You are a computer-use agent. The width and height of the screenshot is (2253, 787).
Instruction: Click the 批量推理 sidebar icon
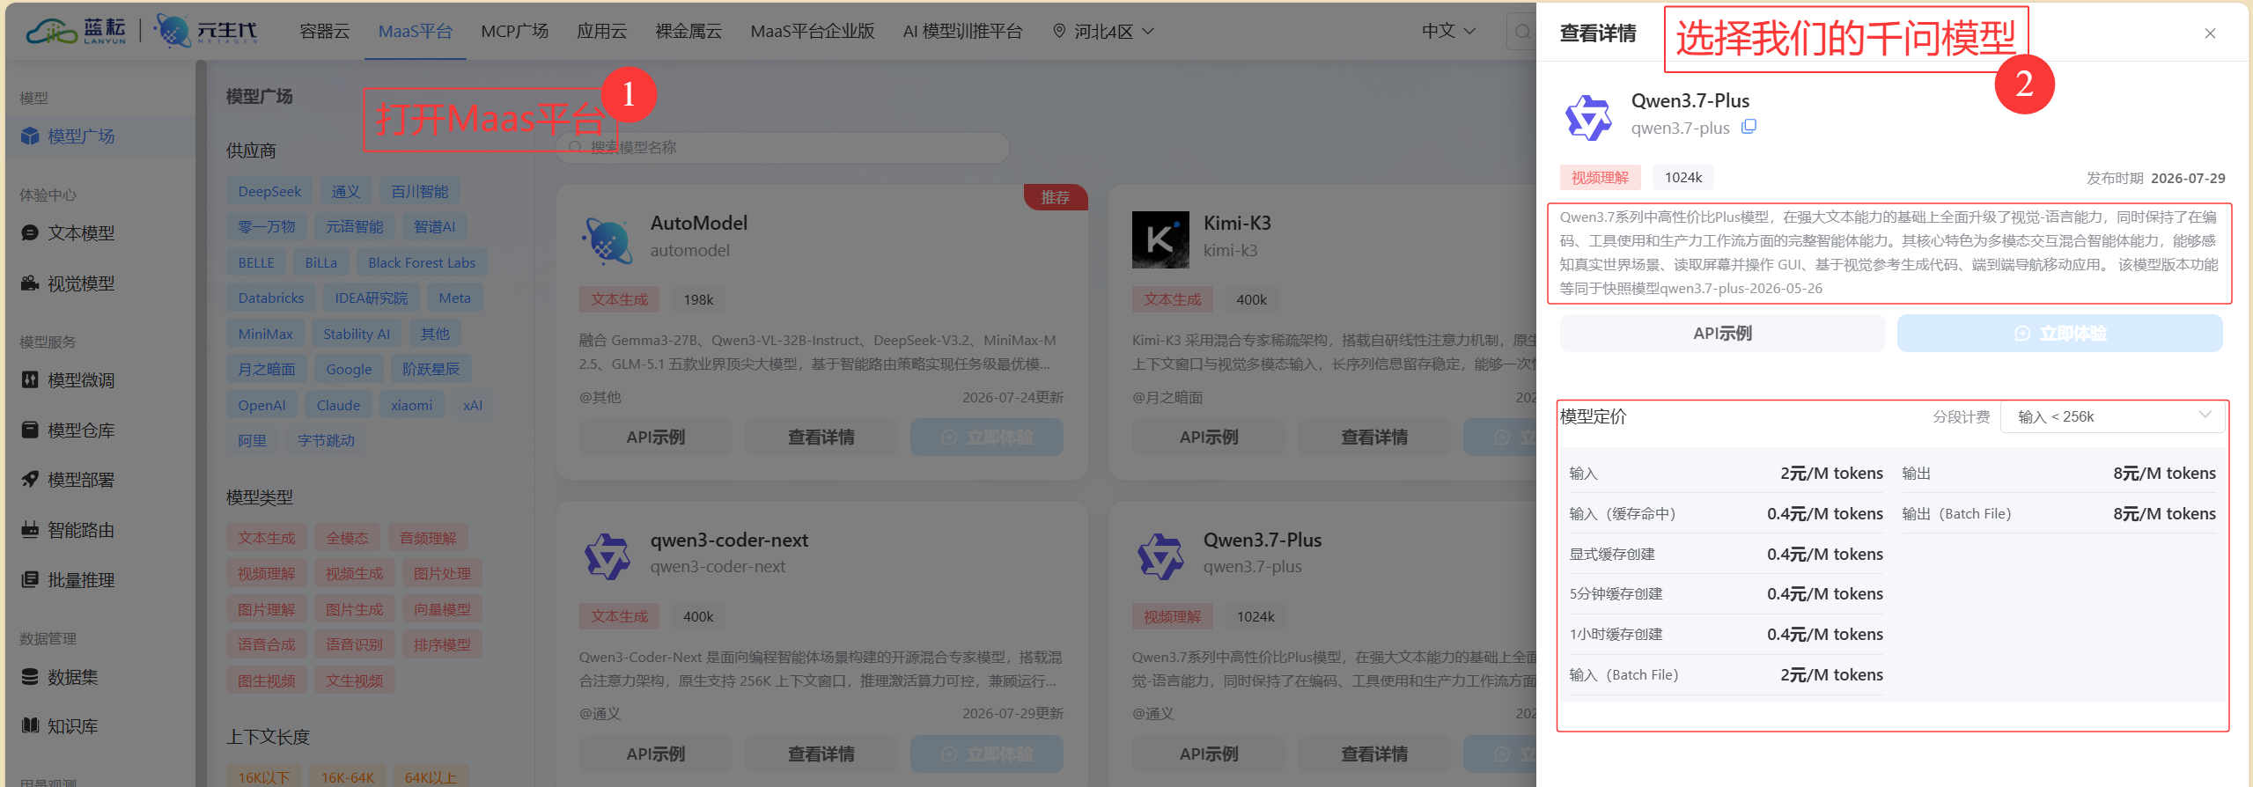[x=30, y=579]
